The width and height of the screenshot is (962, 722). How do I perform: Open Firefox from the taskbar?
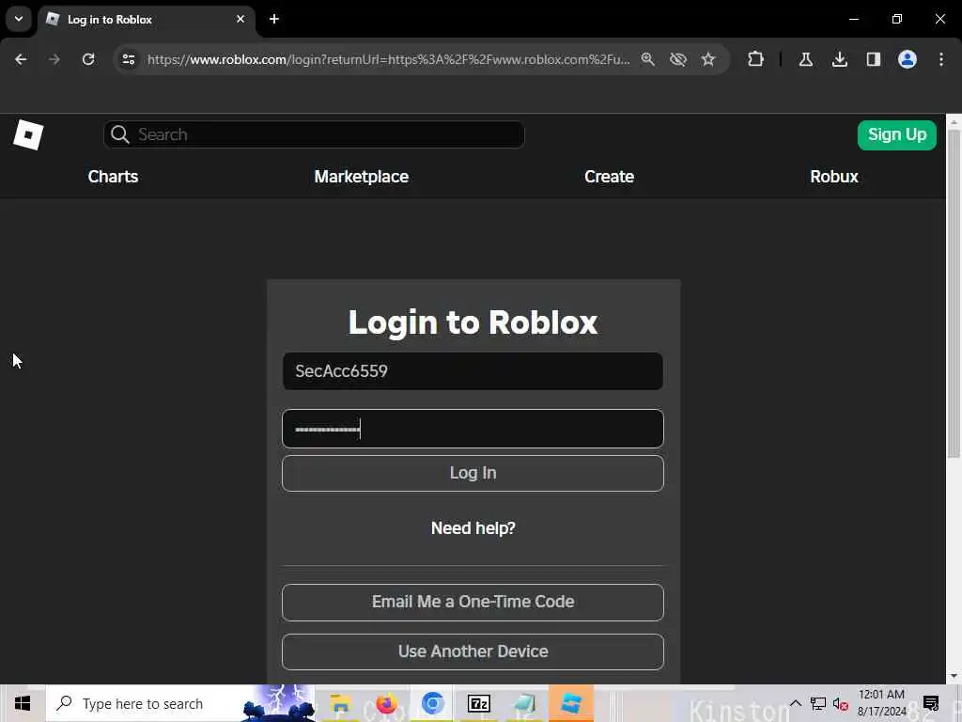(x=386, y=703)
